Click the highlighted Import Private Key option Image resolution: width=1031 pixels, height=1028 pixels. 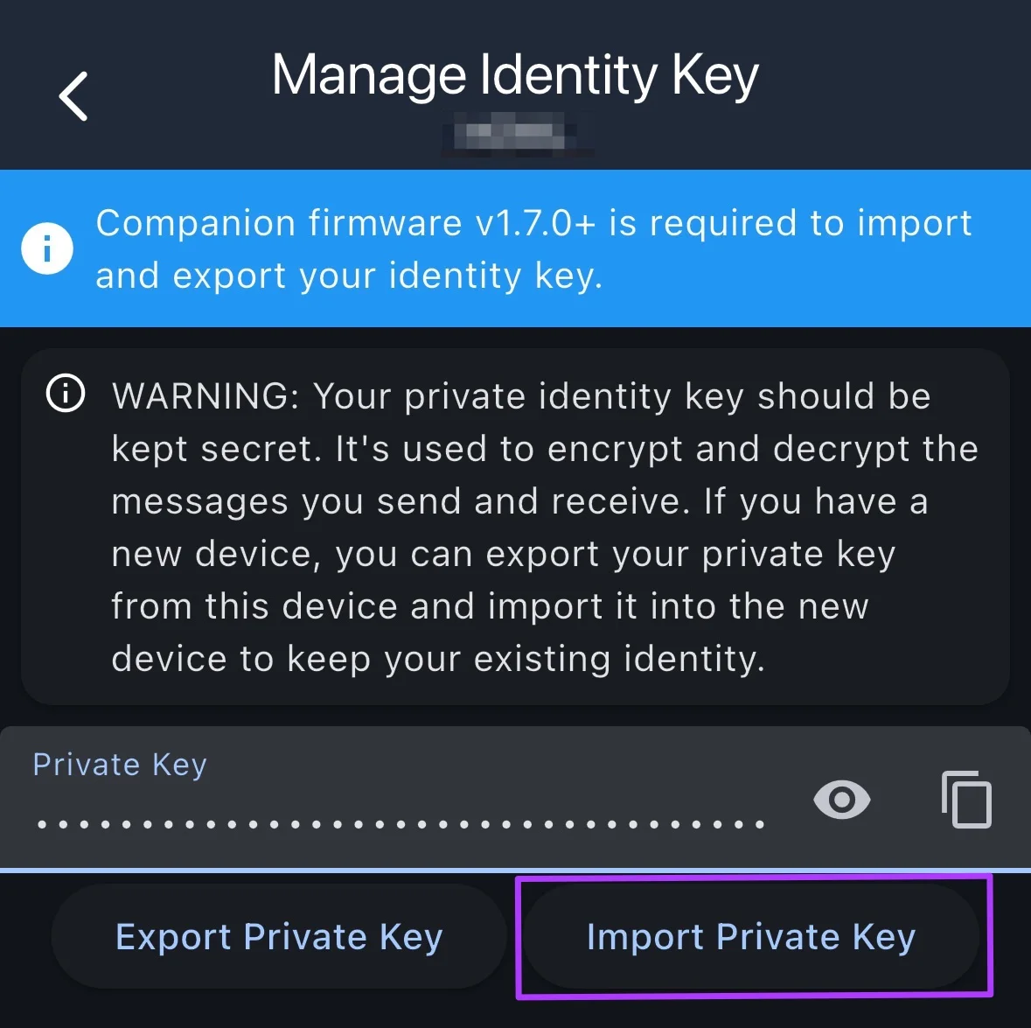pos(751,936)
